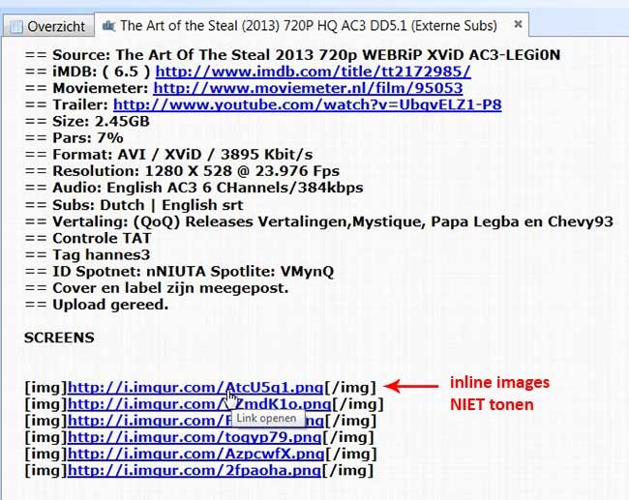Click the 'ID Spotnet: nNIUTA' line
Viewport: 629px width, 500px height.
[x=179, y=272]
